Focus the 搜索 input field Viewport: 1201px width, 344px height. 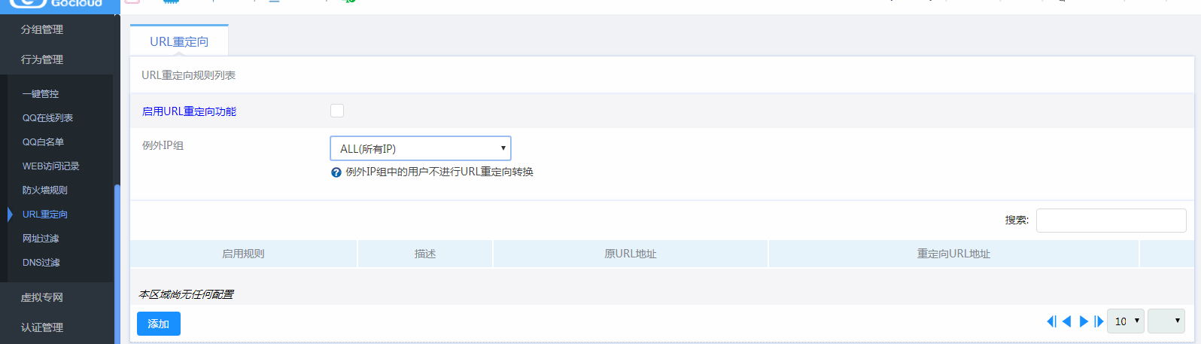pos(1111,221)
